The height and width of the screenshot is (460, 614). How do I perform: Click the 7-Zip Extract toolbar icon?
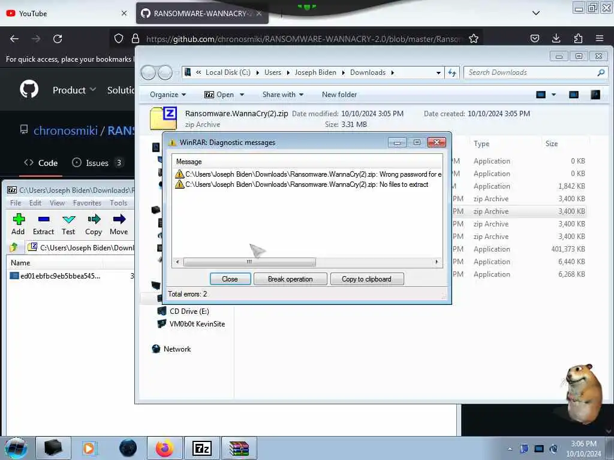coord(43,224)
